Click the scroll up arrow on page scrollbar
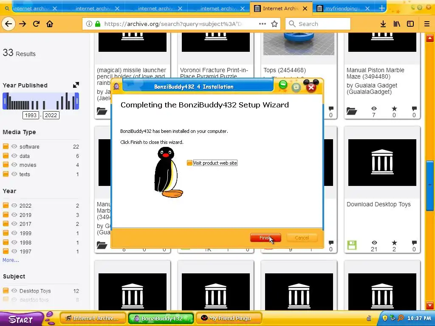This screenshot has height=326, width=435. point(430,38)
